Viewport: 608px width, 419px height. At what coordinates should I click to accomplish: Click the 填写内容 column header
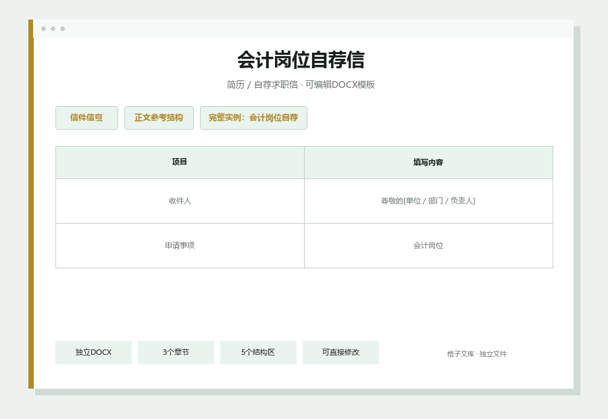point(428,163)
